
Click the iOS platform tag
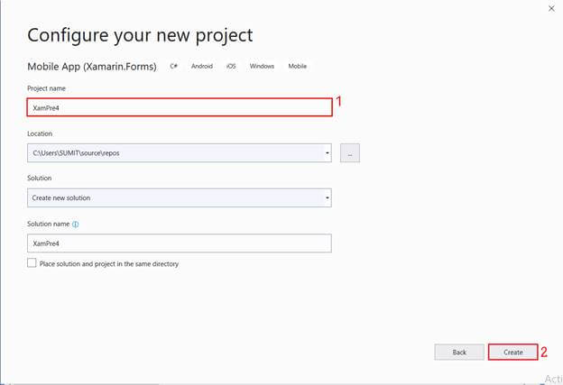(231, 66)
